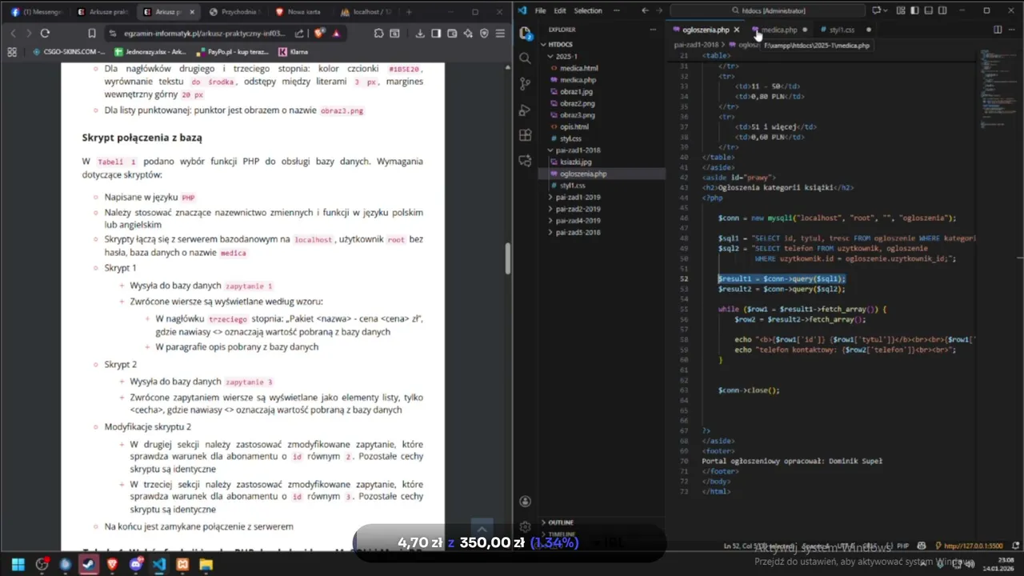Image resolution: width=1024 pixels, height=576 pixels.
Task: Click the VS Code command center search box
Action: coord(768,10)
